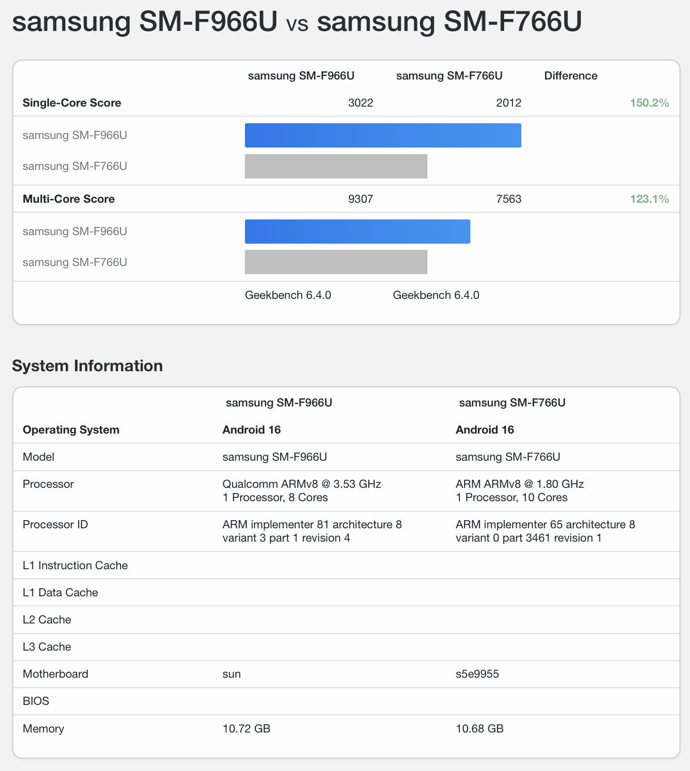Click the memory value '10.72 GB'
Viewport: 690px width, 771px height.
pyautogui.click(x=246, y=729)
